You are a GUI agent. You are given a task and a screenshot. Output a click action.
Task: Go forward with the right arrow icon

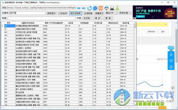pos(84,8)
